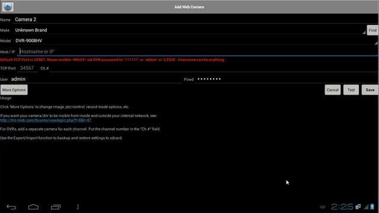Screen dimensions: 379x213
Task: Click the 'More Options' usage hint line
Action: [65, 106]
